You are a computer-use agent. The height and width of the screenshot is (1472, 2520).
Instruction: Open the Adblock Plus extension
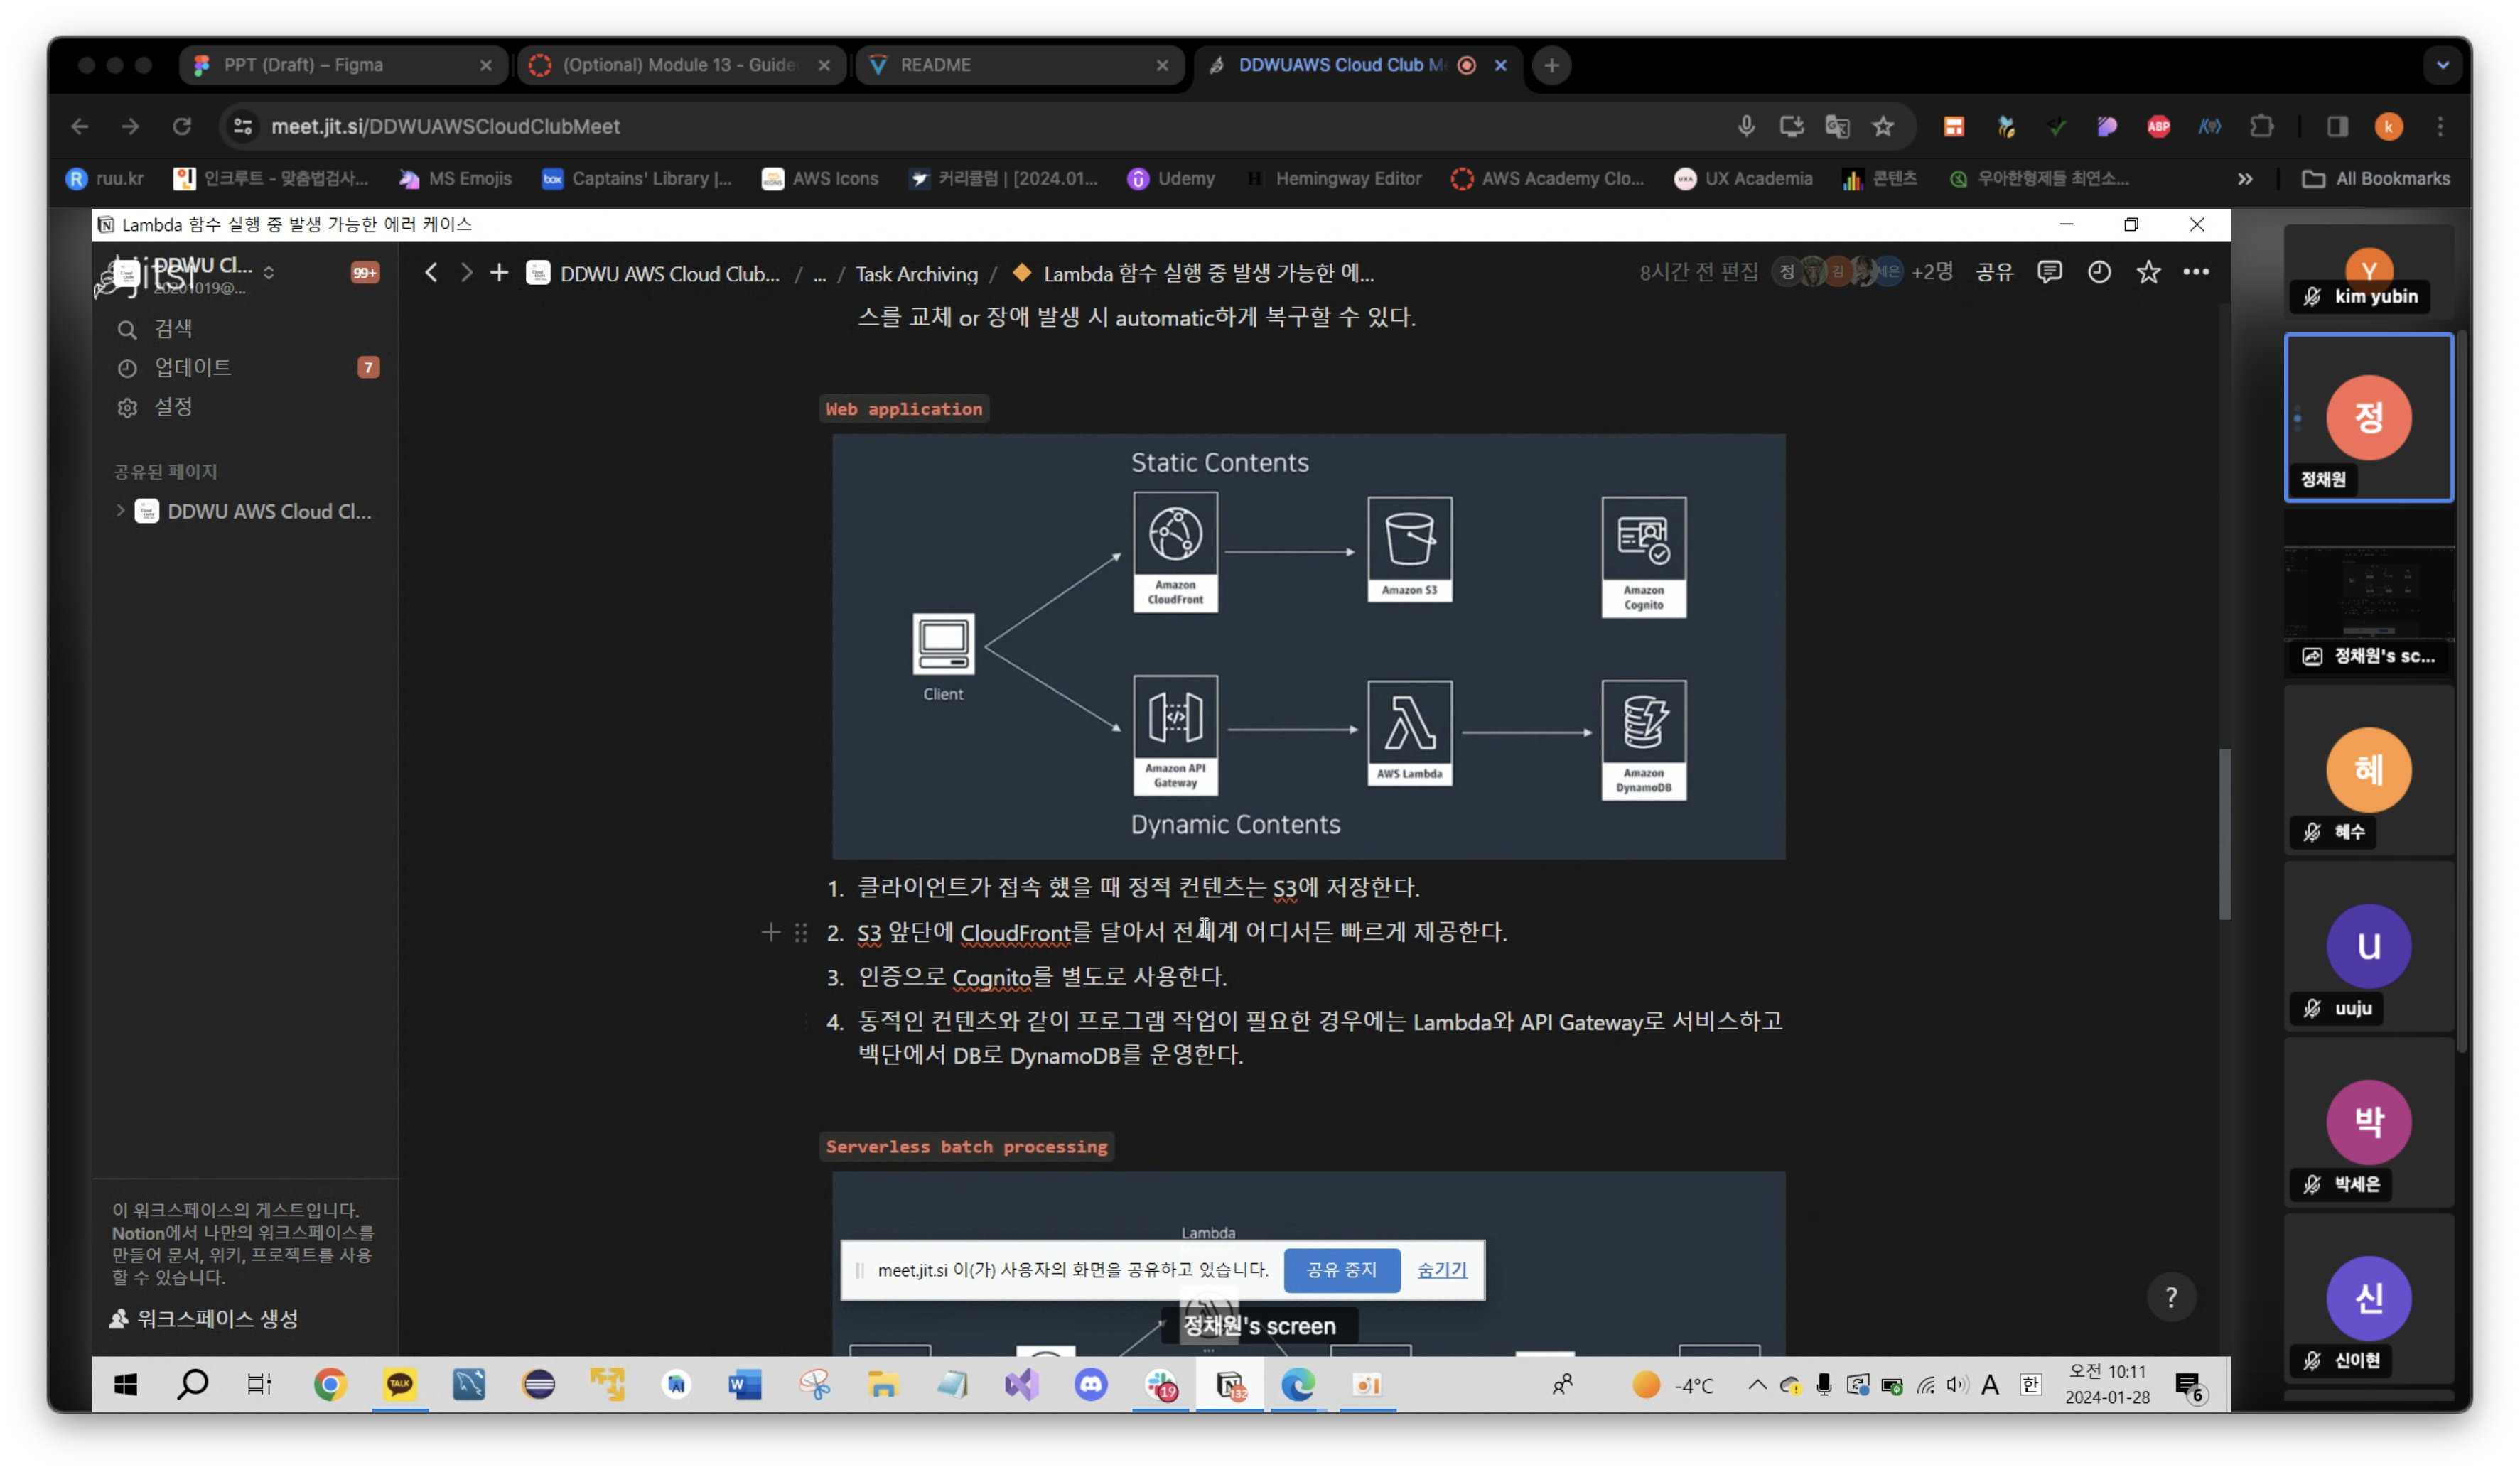(2159, 126)
